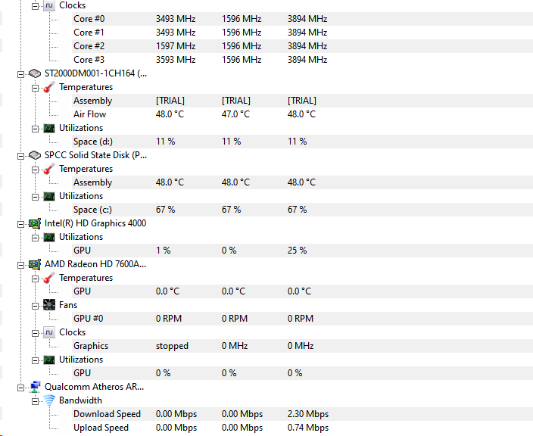Click the Utilizations icon under Intel HD Graphics
This screenshot has width=533, height=436.
click(48, 237)
